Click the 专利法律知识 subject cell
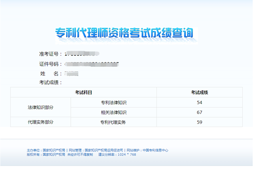 [x=114, y=103]
